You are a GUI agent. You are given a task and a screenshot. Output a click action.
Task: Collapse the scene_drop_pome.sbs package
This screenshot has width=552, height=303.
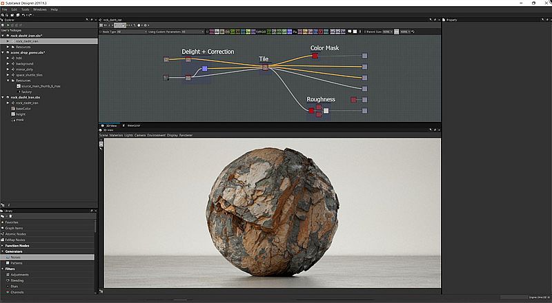2,52
